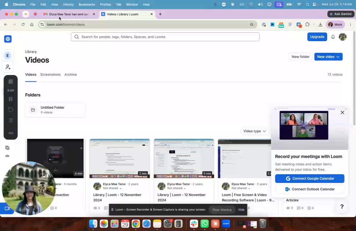
Task: Click Library | Loom - 12 November 2024 first title
Action: (117, 198)
